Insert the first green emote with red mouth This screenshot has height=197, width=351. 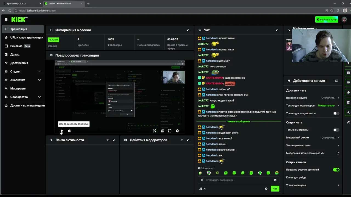coord(200,173)
